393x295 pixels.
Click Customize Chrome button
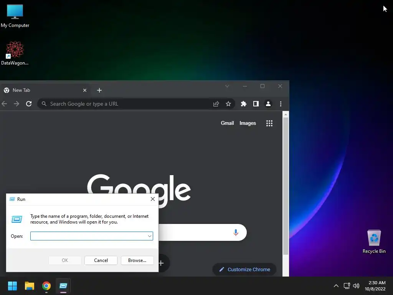244,269
